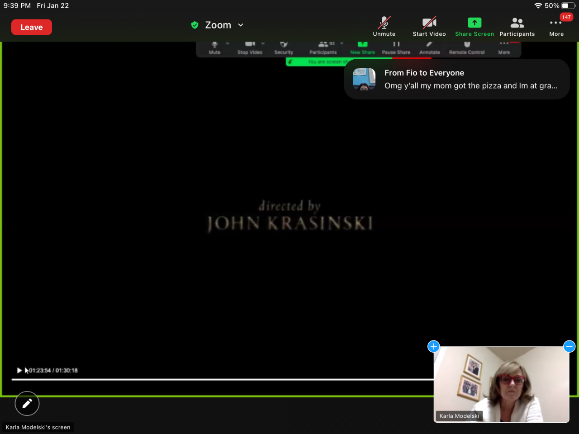Open meeting info via the green shield icon

pos(195,25)
